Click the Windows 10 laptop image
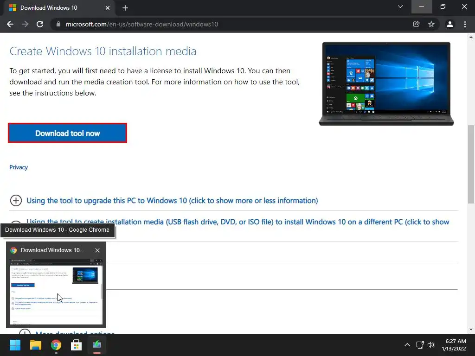475x356 pixels. (x=386, y=84)
